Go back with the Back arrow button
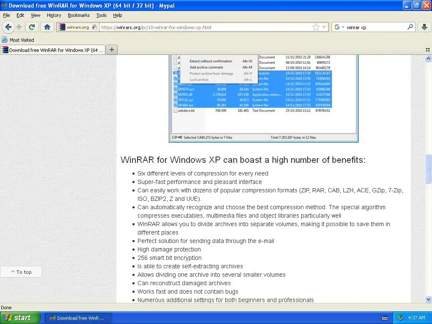 8,27
